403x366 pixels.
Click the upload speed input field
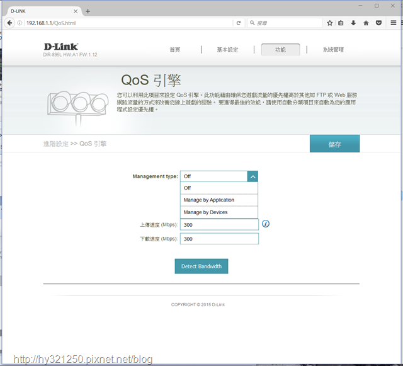[219, 225]
